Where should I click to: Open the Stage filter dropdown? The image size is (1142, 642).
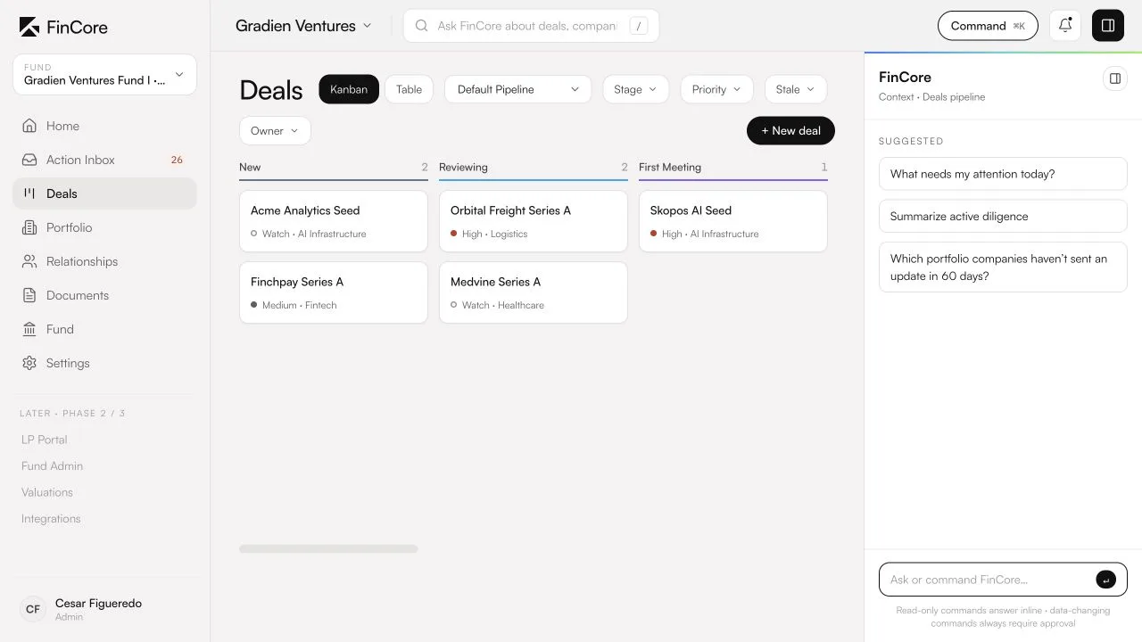635,89
